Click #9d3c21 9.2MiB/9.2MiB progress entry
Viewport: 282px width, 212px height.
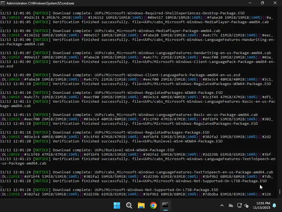tap(54, 17)
